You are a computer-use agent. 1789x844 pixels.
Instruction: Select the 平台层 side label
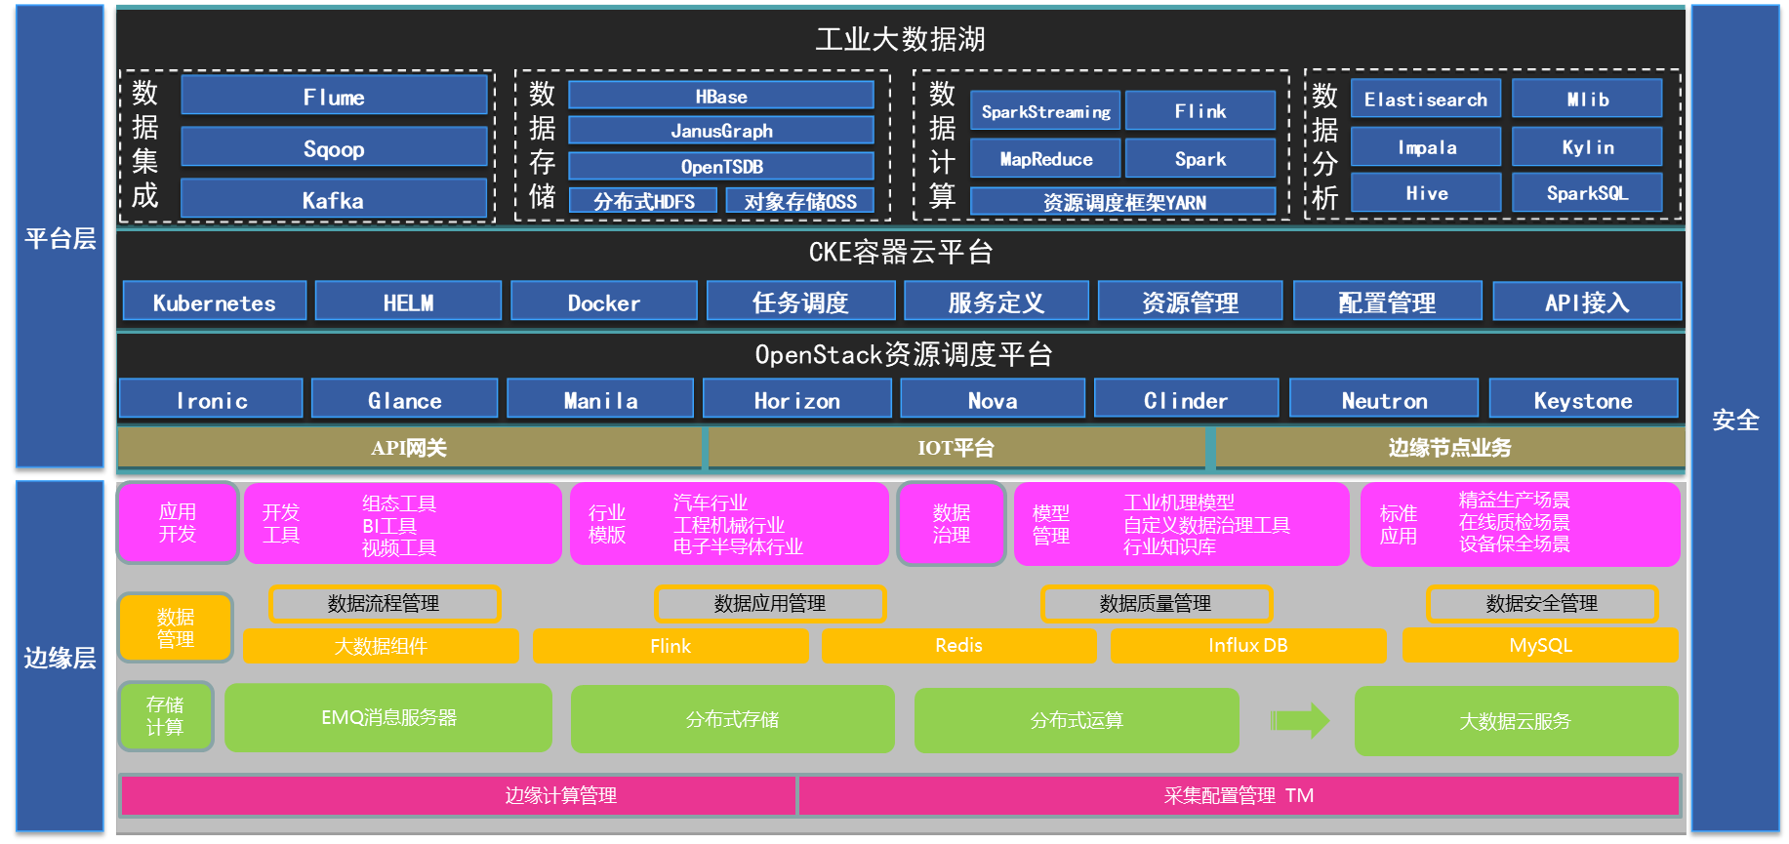[x=60, y=237]
